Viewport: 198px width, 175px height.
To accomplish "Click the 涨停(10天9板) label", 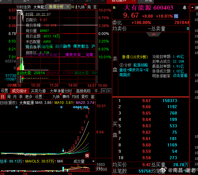I will tap(135, 57).
